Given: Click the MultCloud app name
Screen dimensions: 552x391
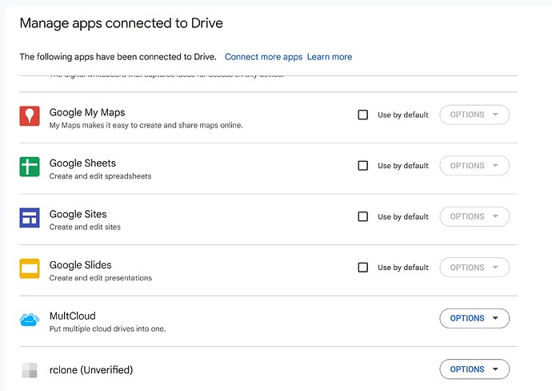Looking at the screenshot, I should [x=72, y=316].
